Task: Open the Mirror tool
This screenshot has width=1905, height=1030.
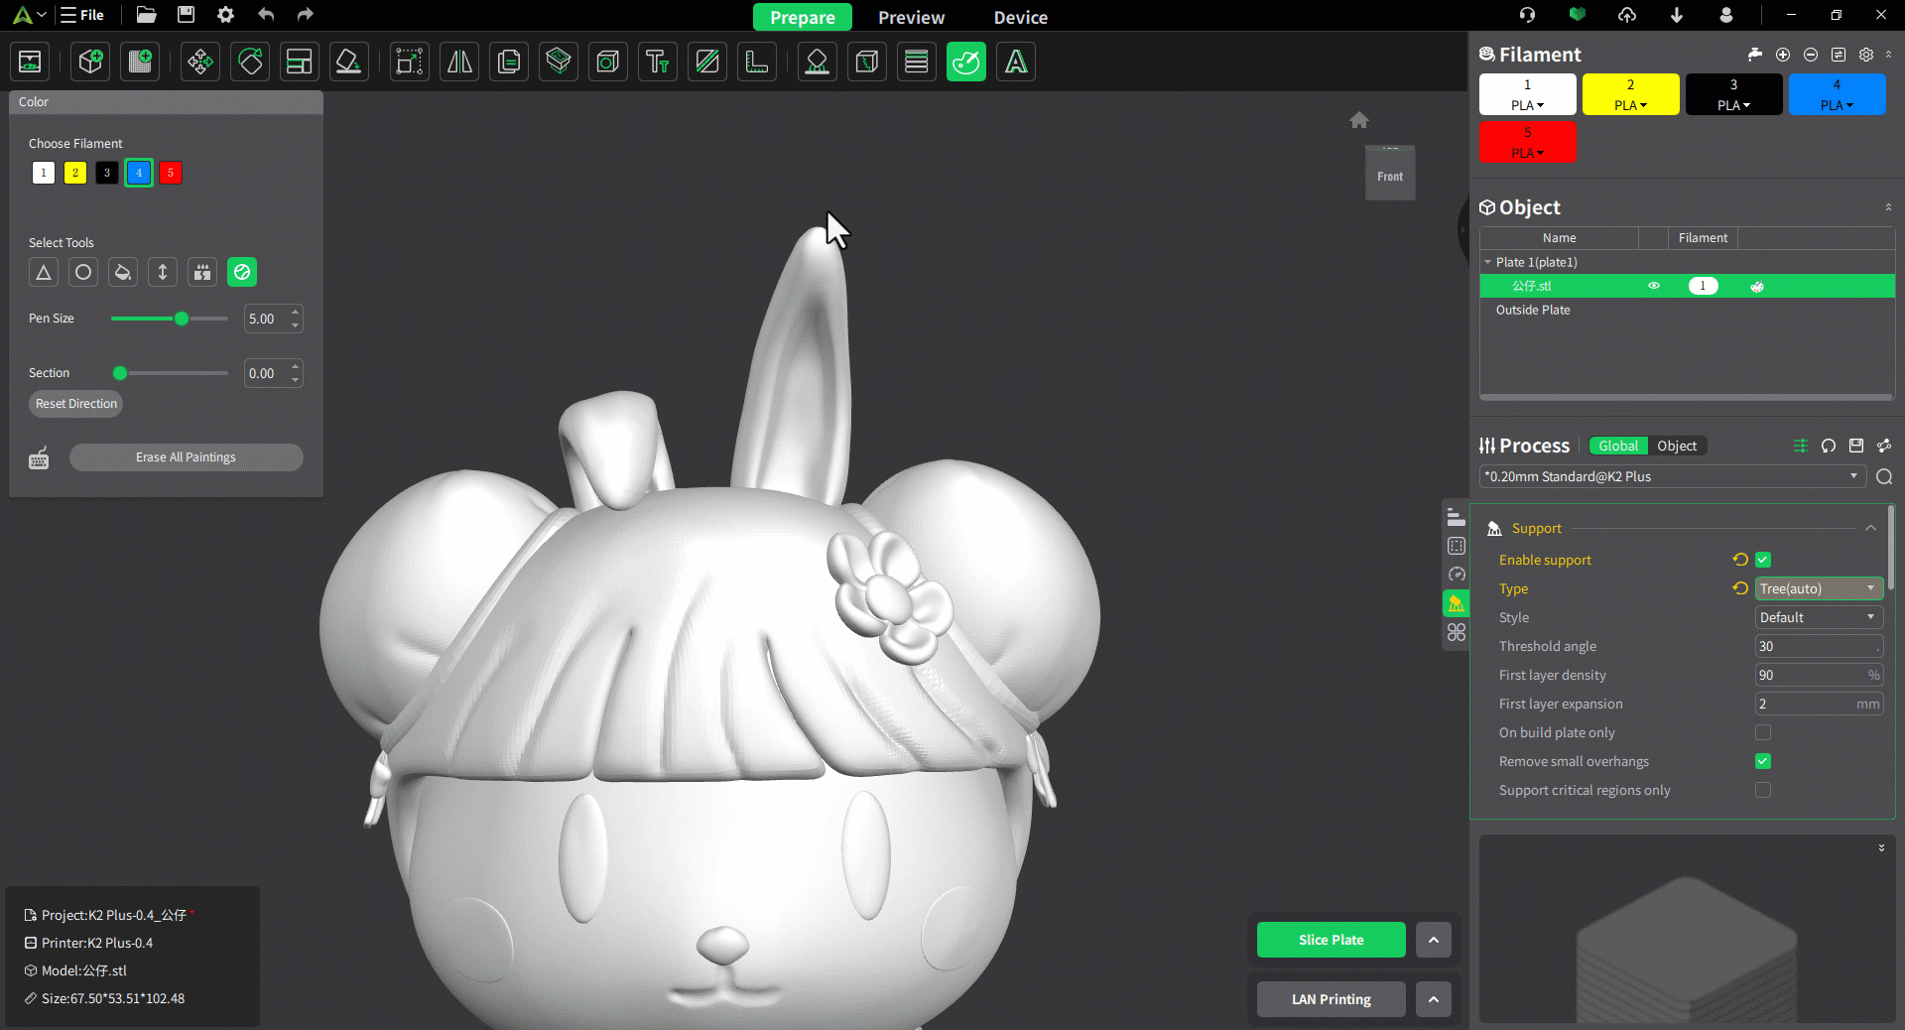Action: 459,63
